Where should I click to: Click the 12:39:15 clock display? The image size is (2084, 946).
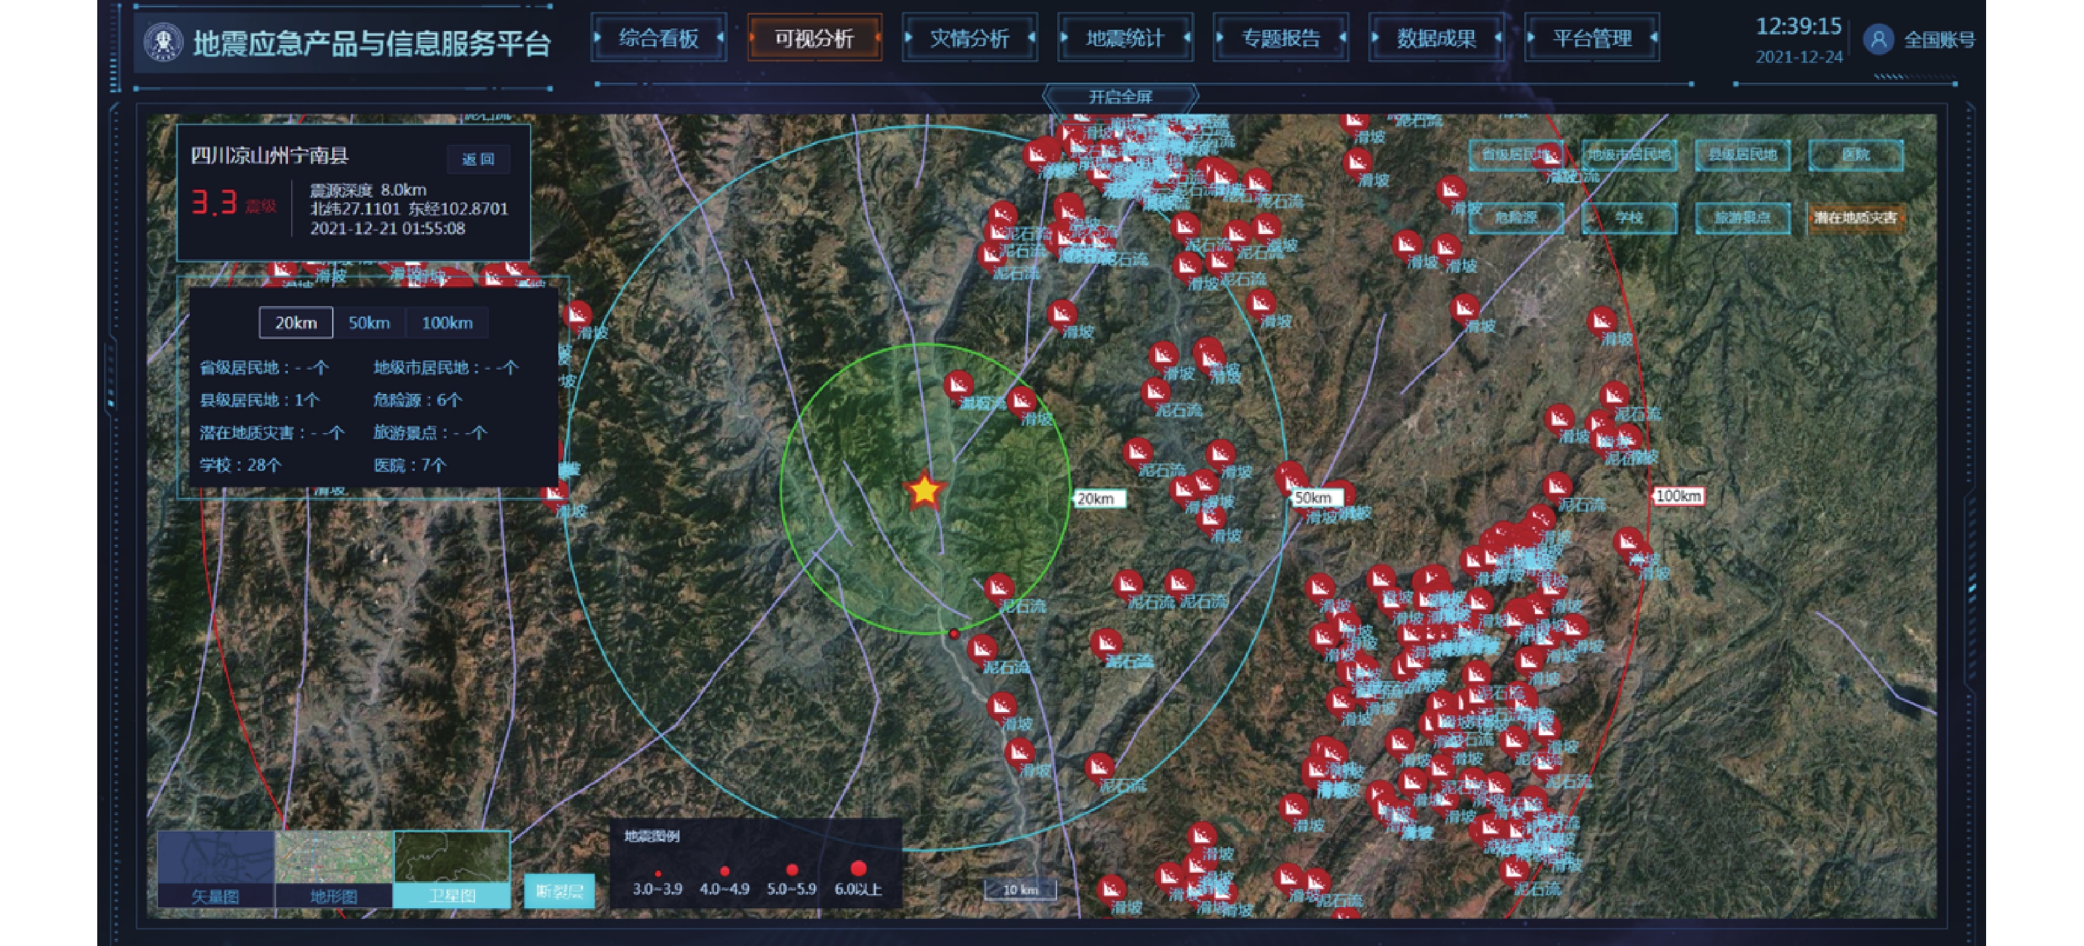pyautogui.click(x=1798, y=26)
